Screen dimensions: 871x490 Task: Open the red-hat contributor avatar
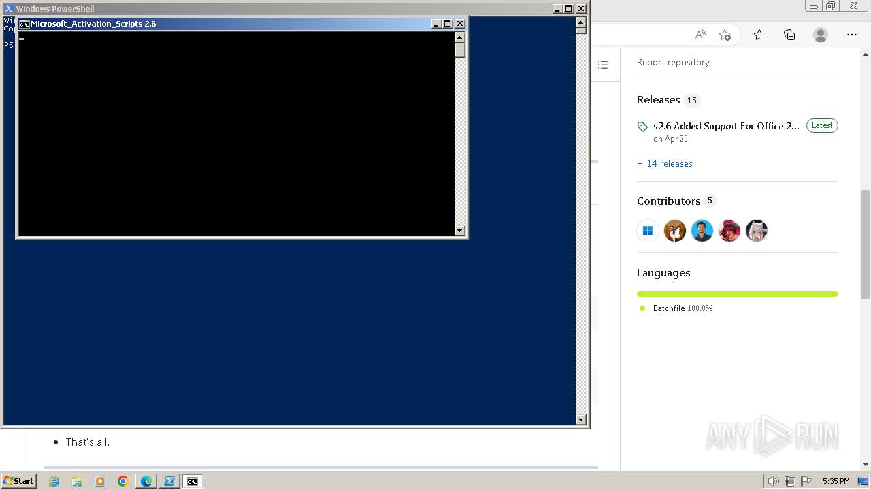[729, 231]
